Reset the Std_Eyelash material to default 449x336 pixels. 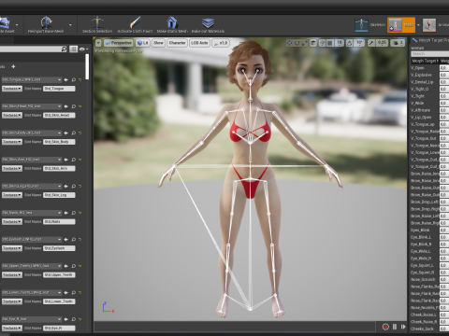tap(80, 239)
